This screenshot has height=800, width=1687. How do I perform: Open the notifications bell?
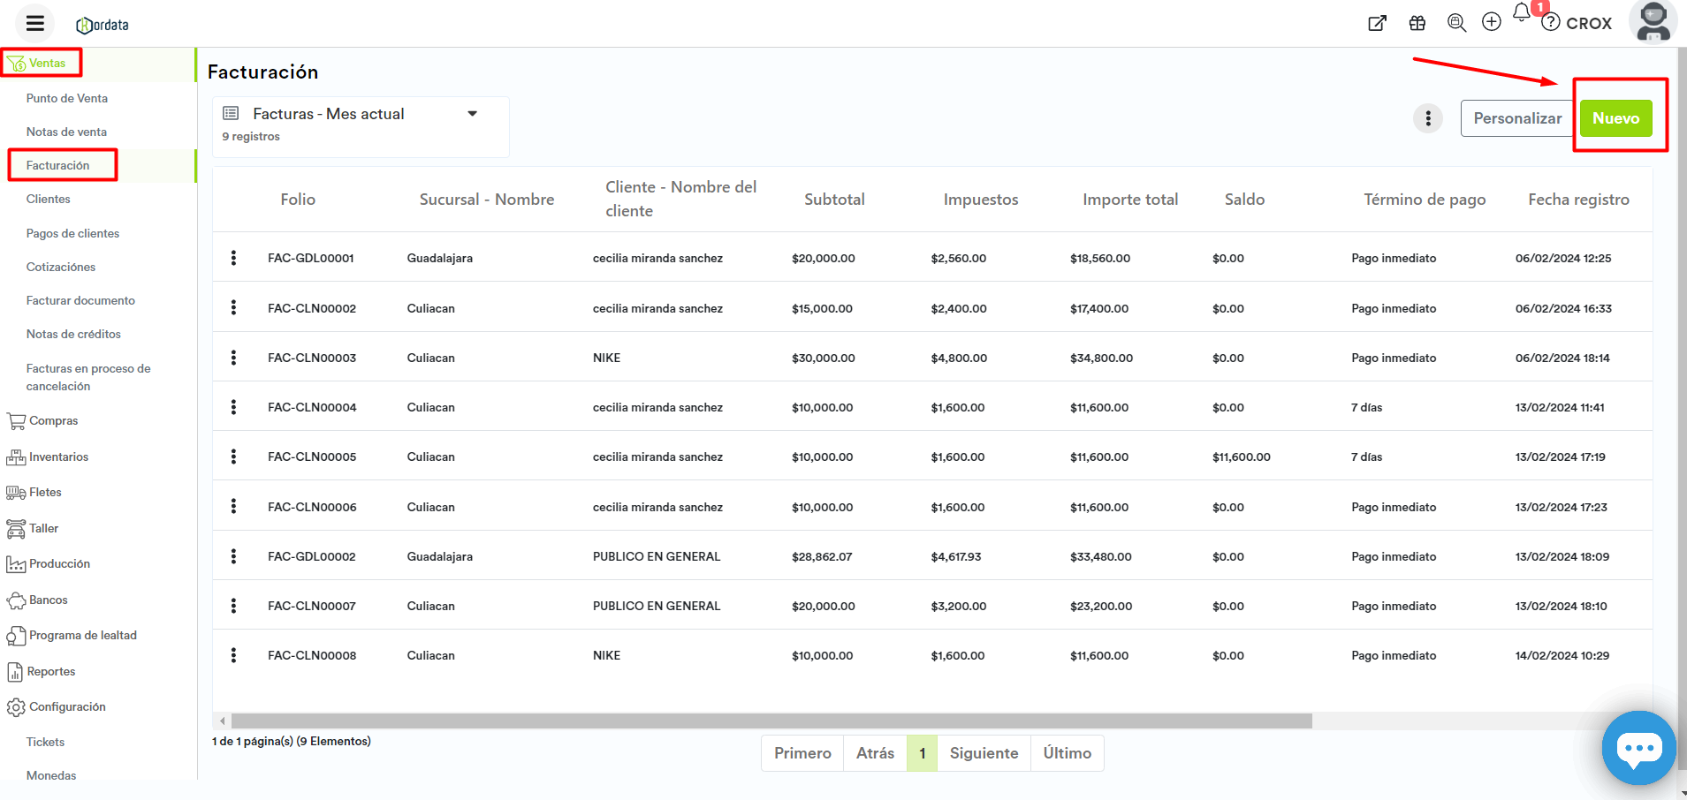click(1522, 13)
